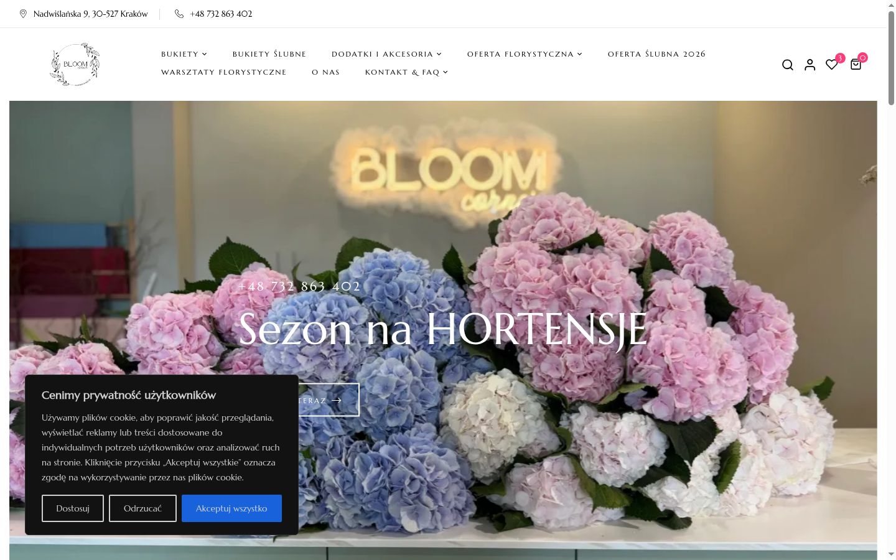Click the Cenimy prywatność użytkowników heading
The height and width of the screenshot is (560, 896).
129,395
